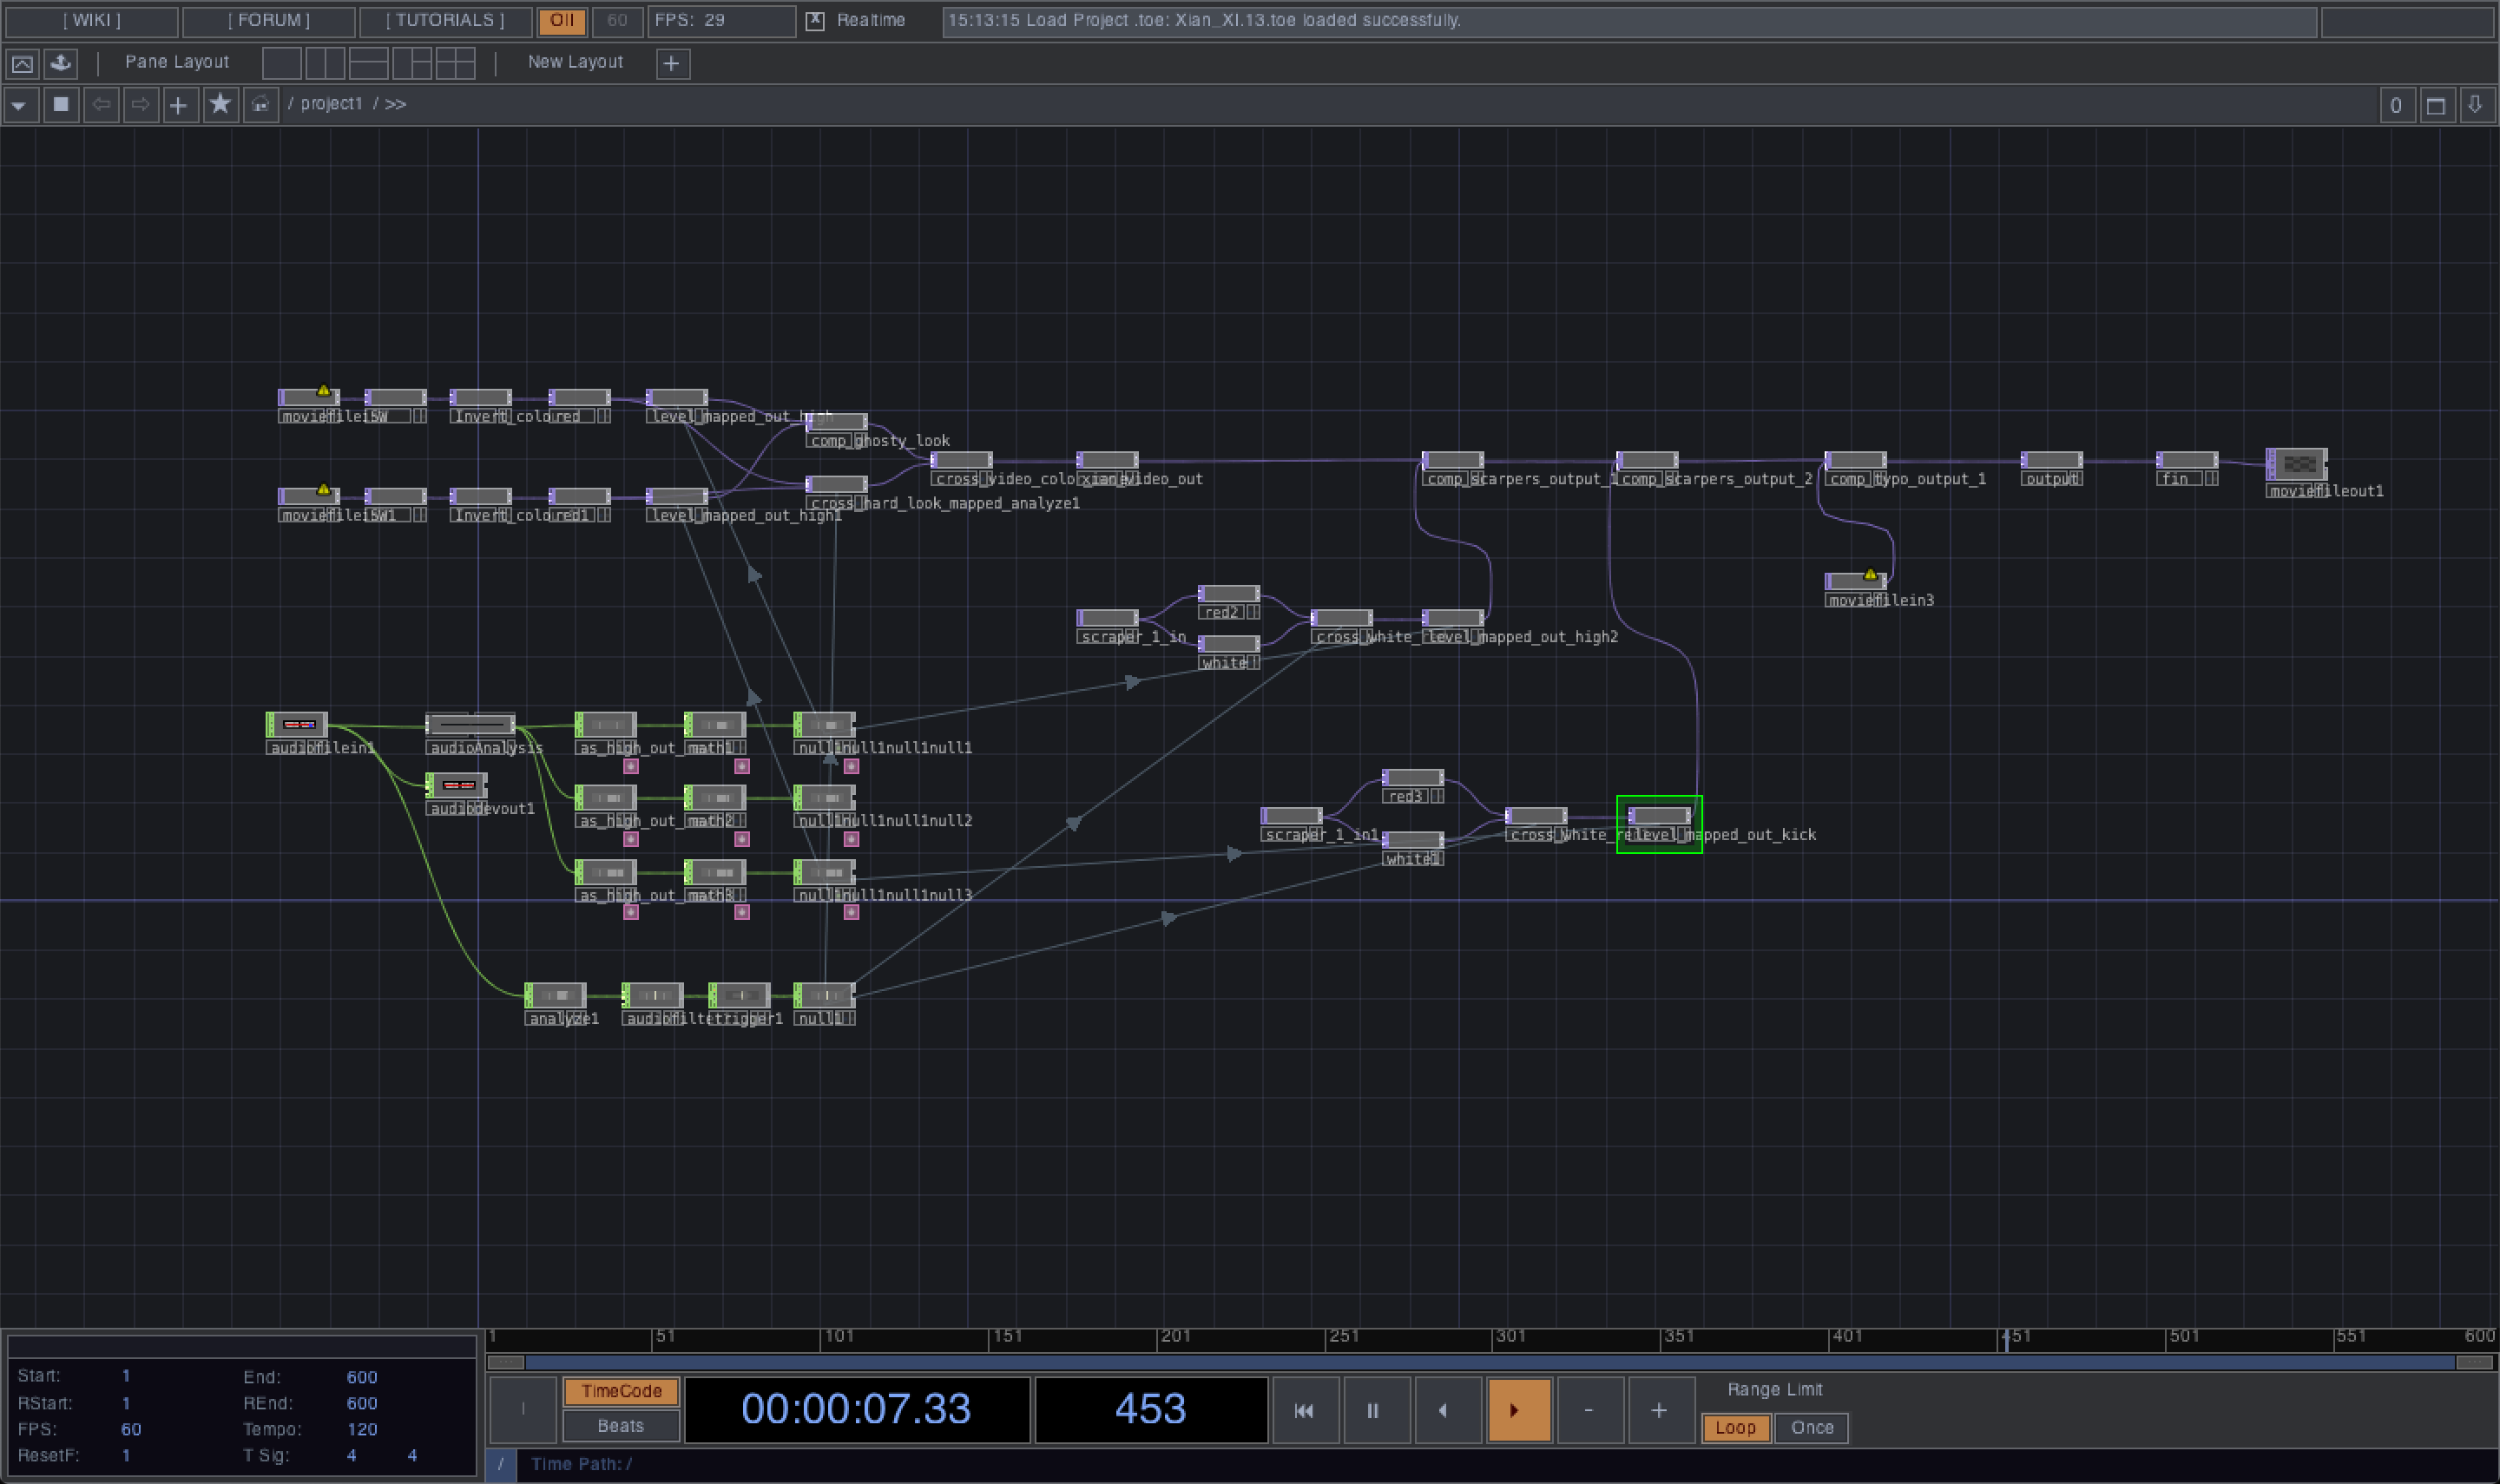Click the vertical-bar button left of TimeCode

[523, 1409]
